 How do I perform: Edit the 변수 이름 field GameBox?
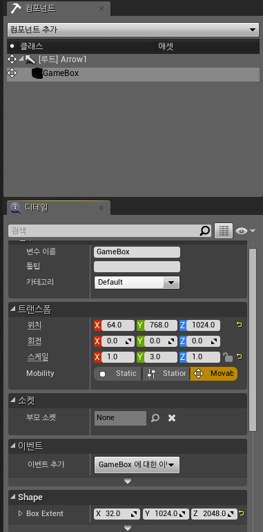point(137,252)
